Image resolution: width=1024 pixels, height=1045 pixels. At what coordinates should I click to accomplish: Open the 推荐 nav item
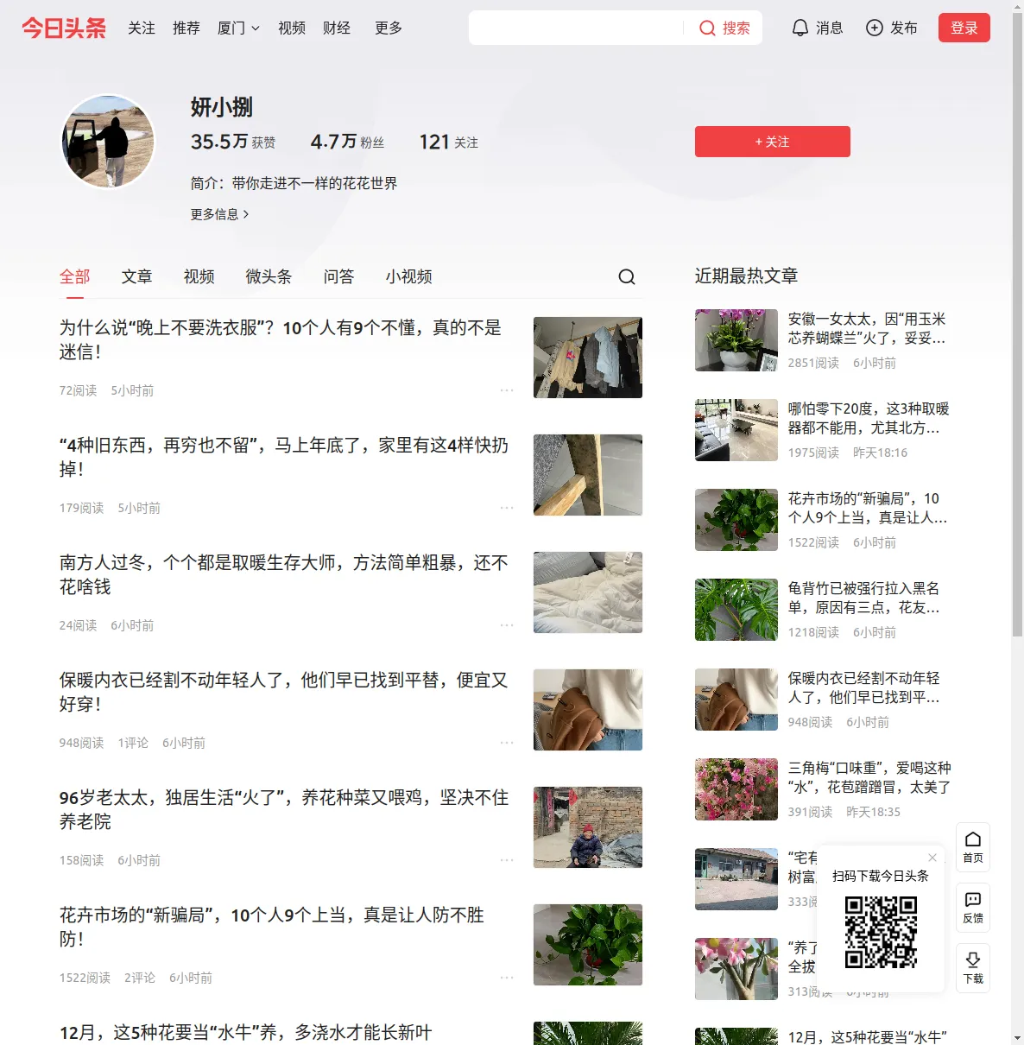point(186,28)
